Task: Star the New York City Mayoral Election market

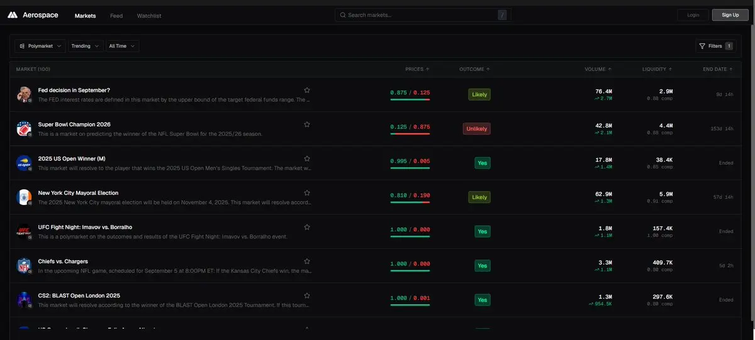Action: coord(307,193)
